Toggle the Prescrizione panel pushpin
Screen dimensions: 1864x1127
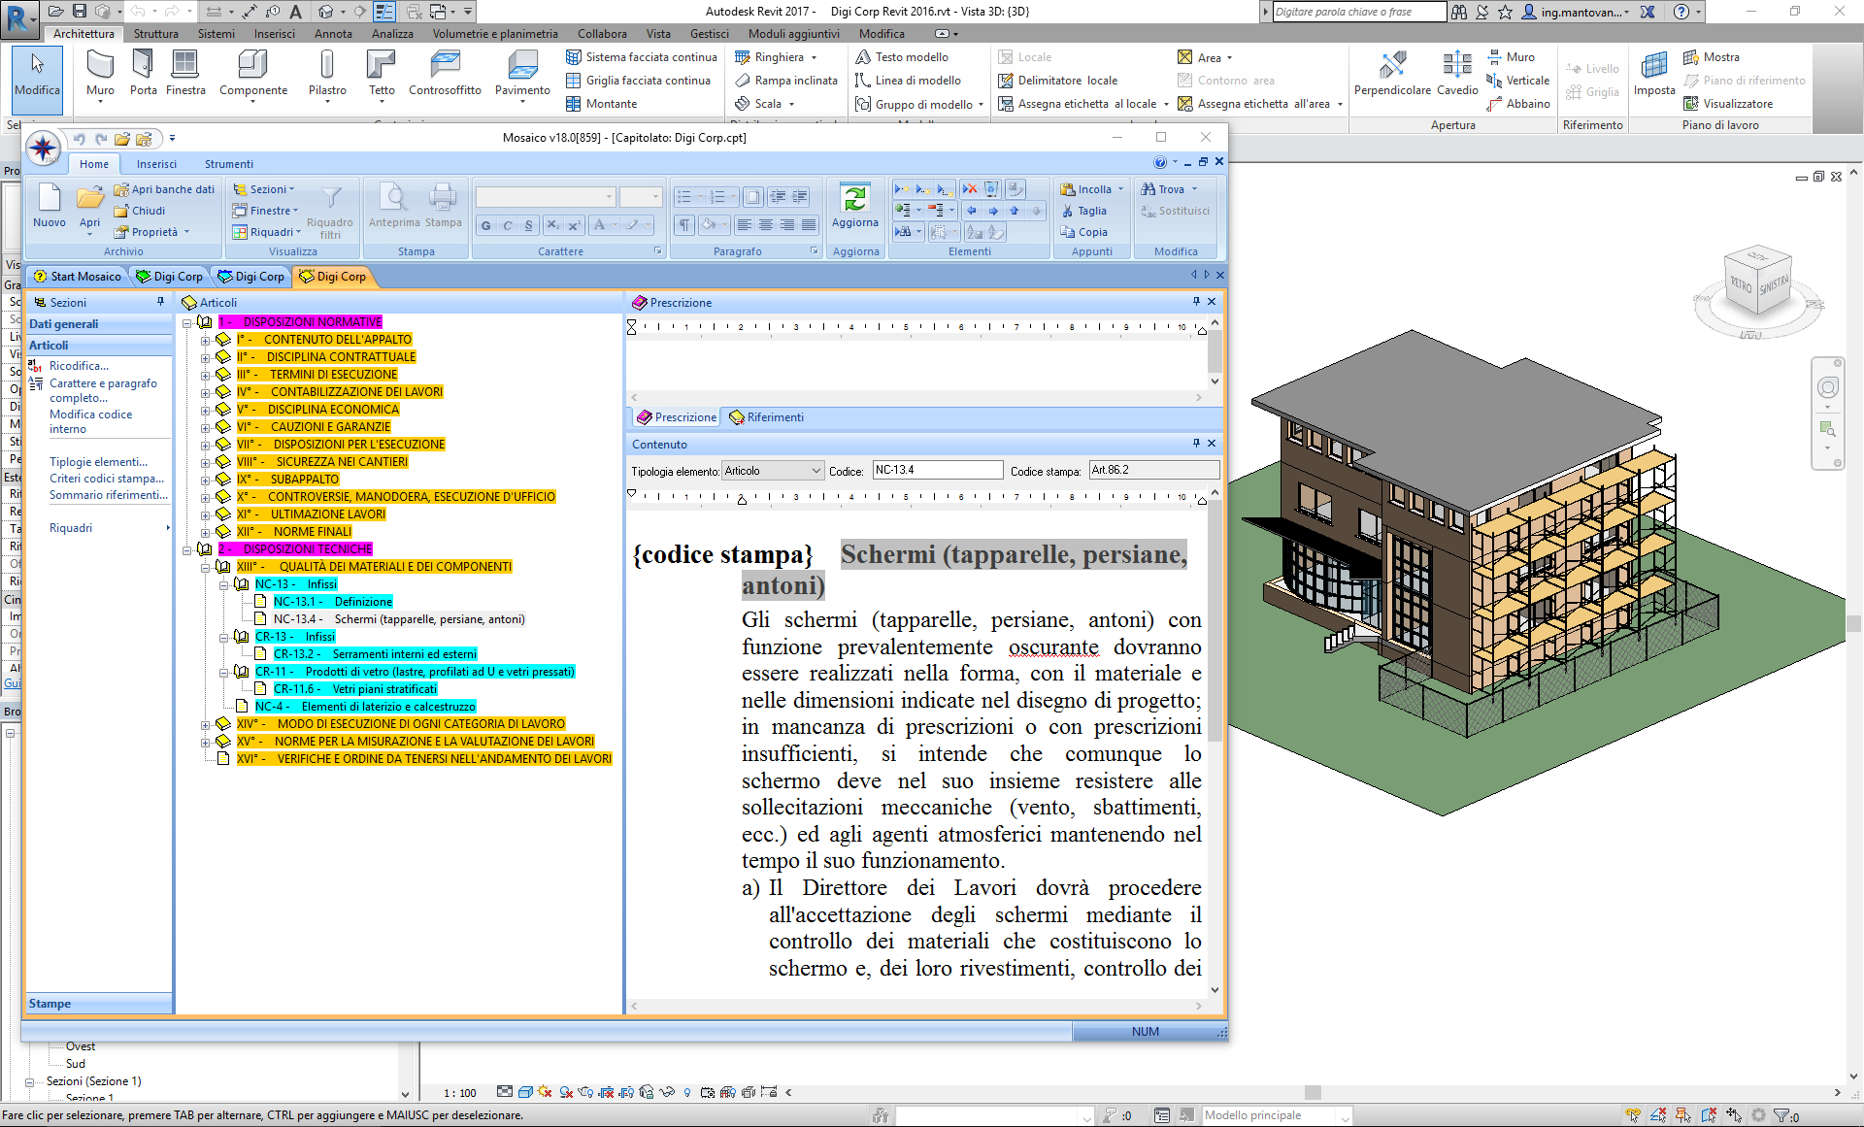tap(1196, 302)
